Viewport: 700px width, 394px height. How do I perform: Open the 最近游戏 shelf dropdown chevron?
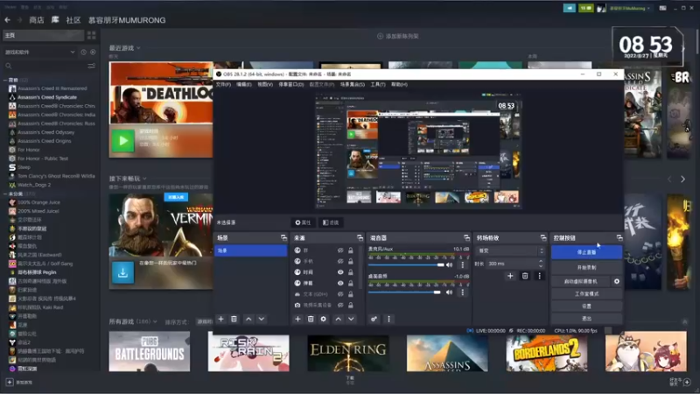click(138, 48)
